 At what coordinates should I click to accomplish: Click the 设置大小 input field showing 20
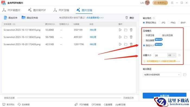[x=160, y=55]
